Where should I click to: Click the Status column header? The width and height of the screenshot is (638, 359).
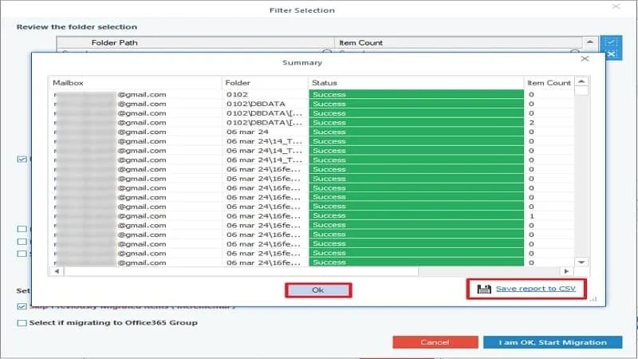(415, 83)
